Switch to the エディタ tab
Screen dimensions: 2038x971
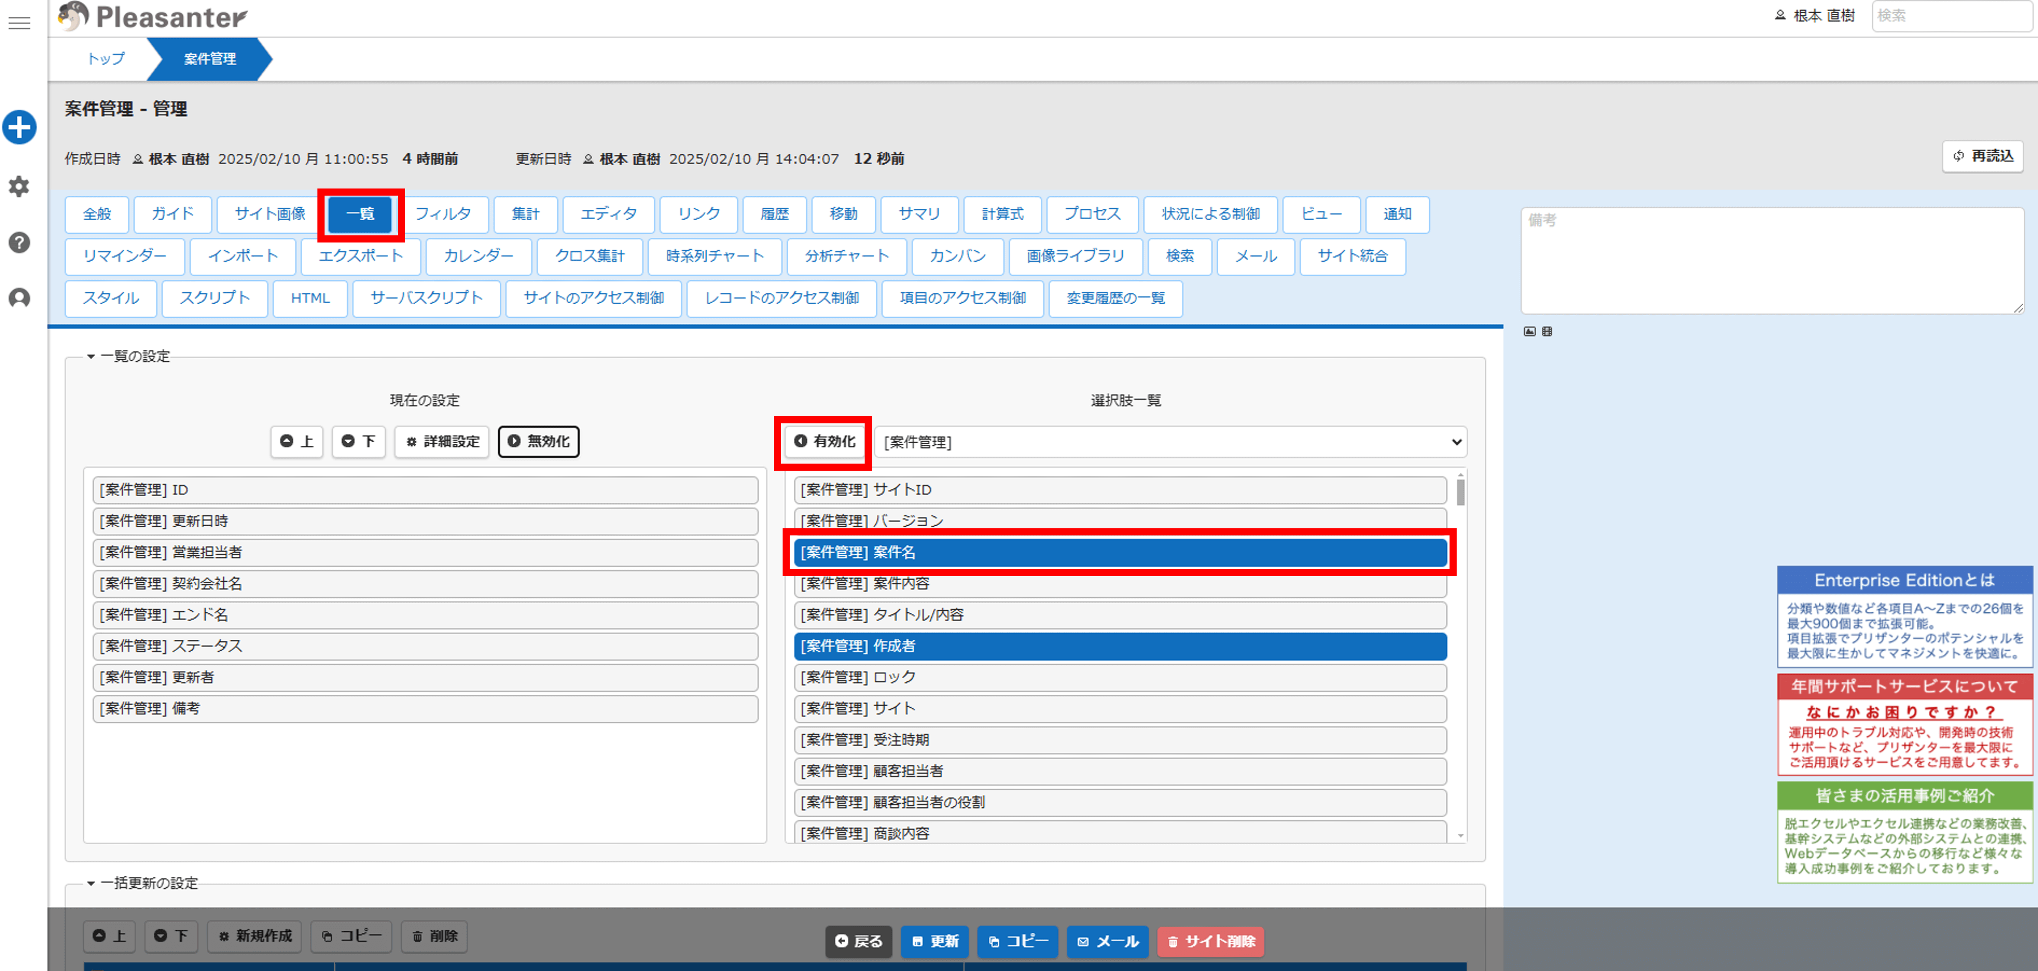tap(608, 214)
